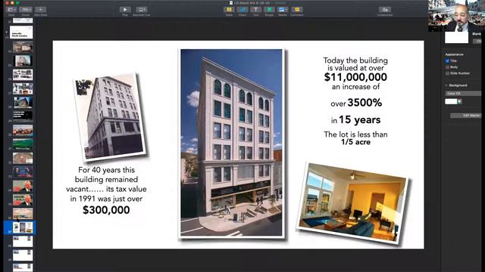Viewport: 485px width, 272px height.
Task: Select the yellow interior room photo
Action: pyautogui.click(x=352, y=202)
